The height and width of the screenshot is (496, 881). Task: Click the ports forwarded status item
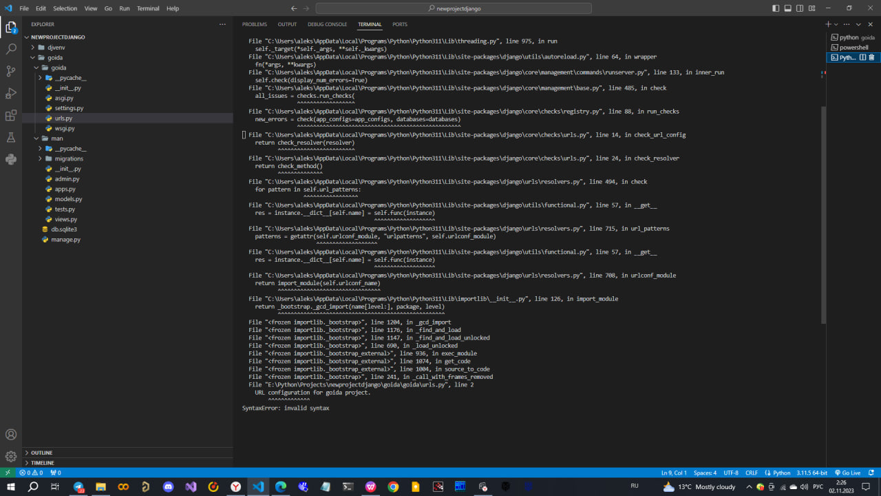[55, 473]
